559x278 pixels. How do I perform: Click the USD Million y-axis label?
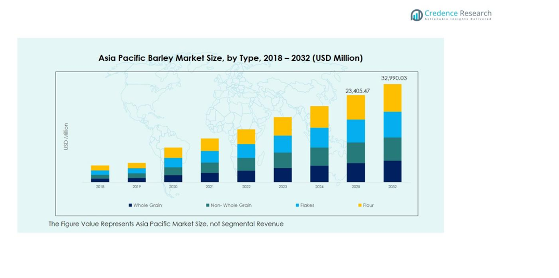click(x=66, y=137)
